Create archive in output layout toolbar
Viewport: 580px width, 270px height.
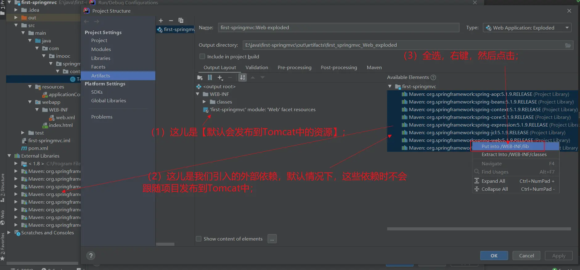210,78
